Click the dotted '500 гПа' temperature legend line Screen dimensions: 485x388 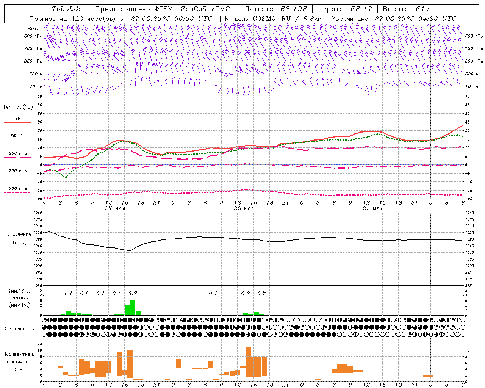pos(17,193)
